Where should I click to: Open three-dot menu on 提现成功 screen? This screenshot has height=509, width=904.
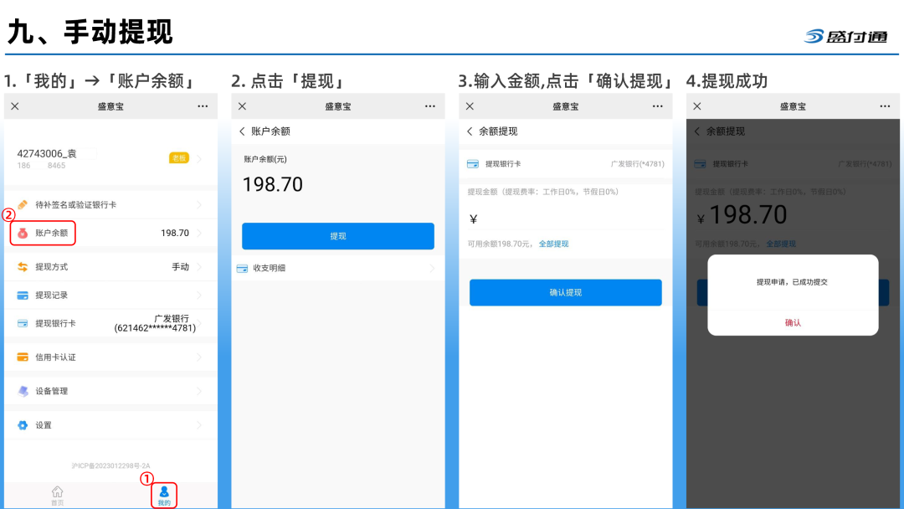pos(885,106)
